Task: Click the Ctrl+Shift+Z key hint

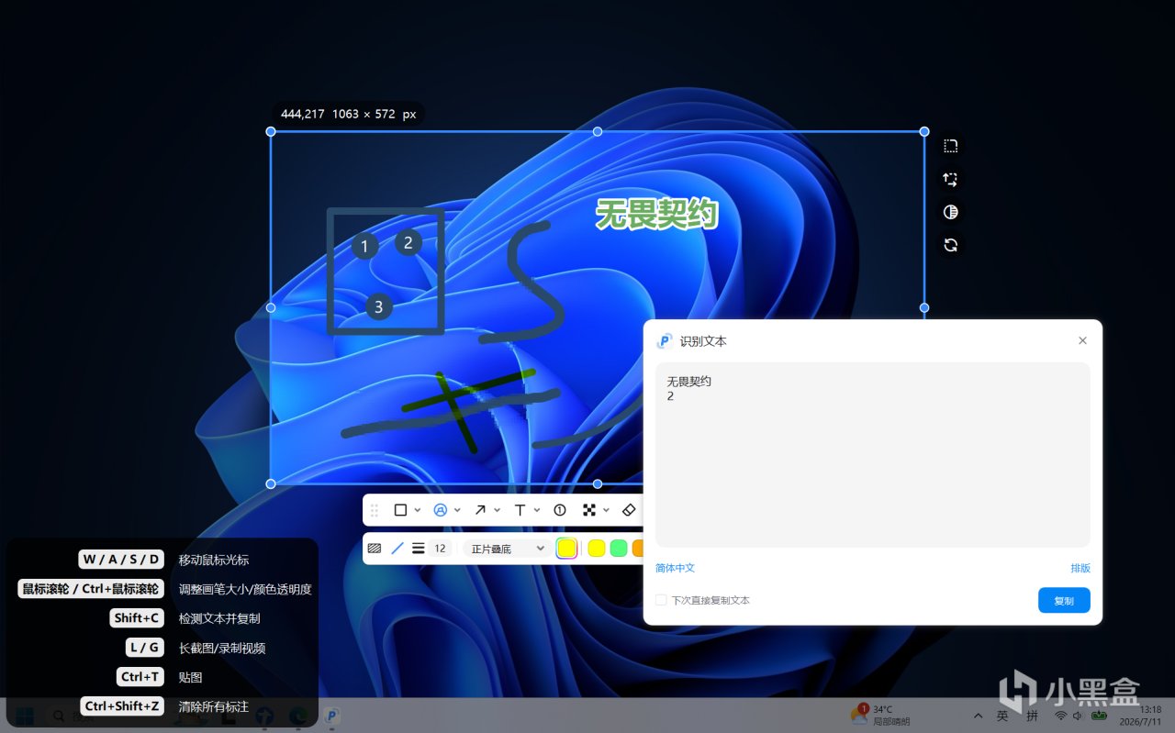Action: 122,706
